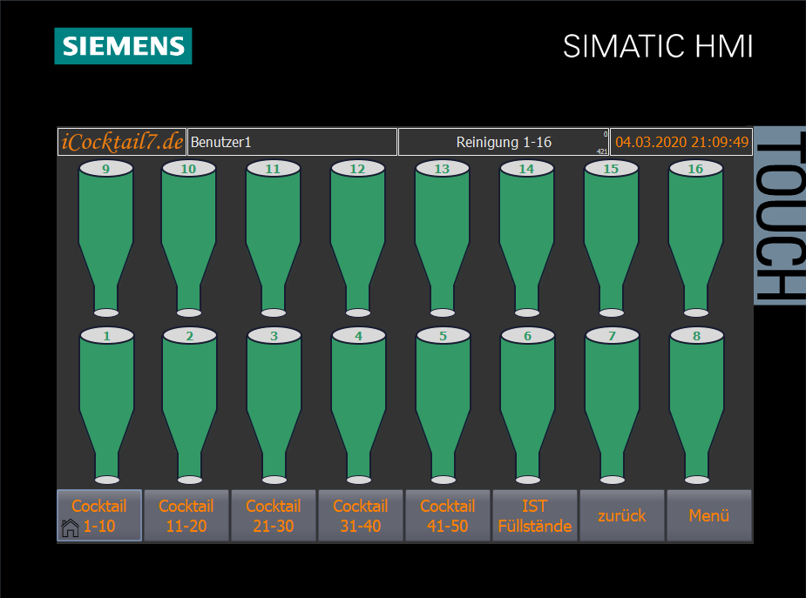The image size is (806, 598).
Task: Open the Menü button
Action: click(709, 516)
